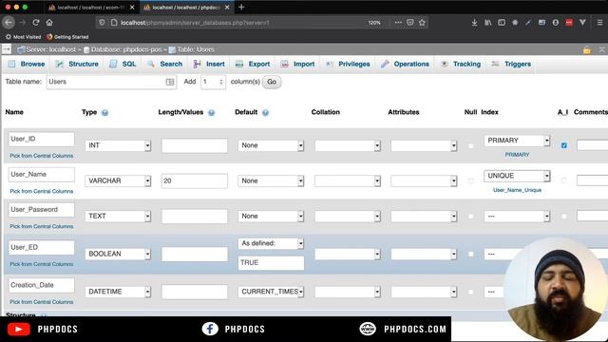Open the INT type dropdown
The image size is (608, 342).
(118, 145)
